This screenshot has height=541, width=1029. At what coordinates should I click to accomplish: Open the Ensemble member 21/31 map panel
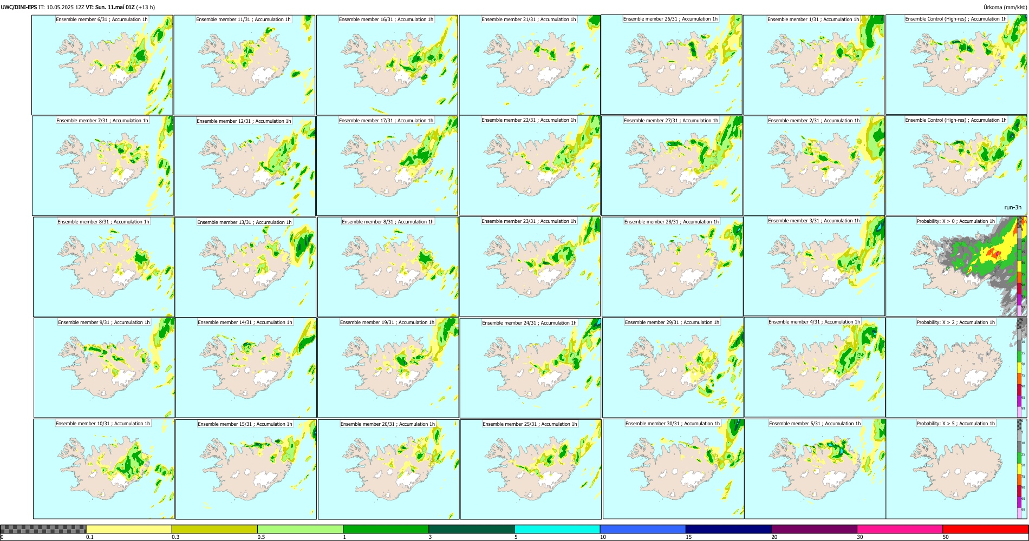click(x=530, y=65)
